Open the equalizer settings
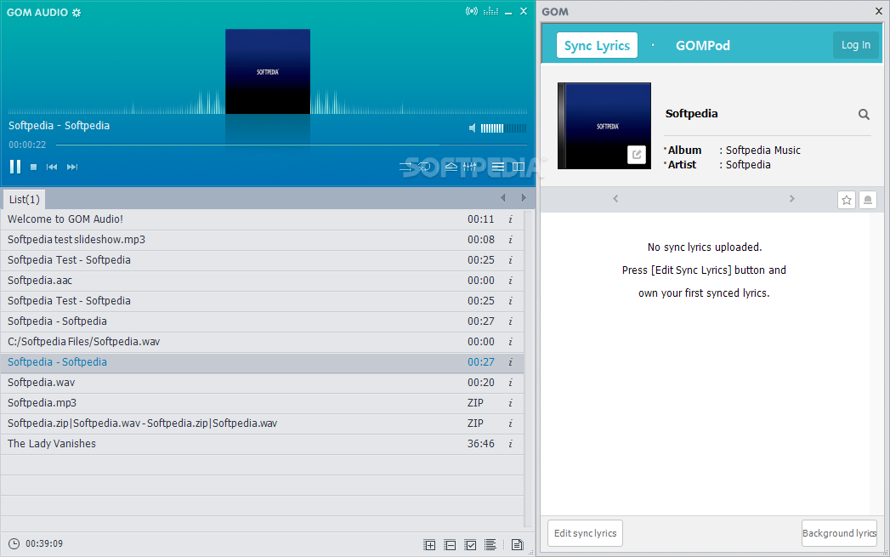The width and height of the screenshot is (890, 557). coord(470,167)
